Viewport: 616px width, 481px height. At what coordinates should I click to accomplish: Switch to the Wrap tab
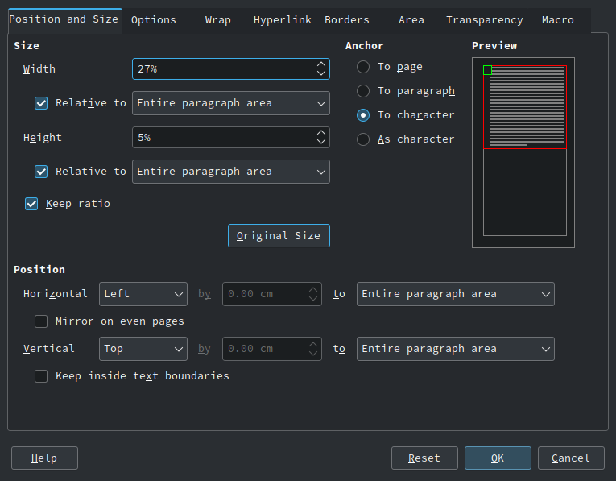[217, 20]
